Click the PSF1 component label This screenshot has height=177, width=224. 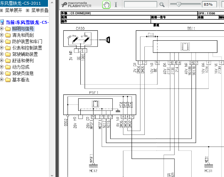pyautogui.click(x=94, y=93)
